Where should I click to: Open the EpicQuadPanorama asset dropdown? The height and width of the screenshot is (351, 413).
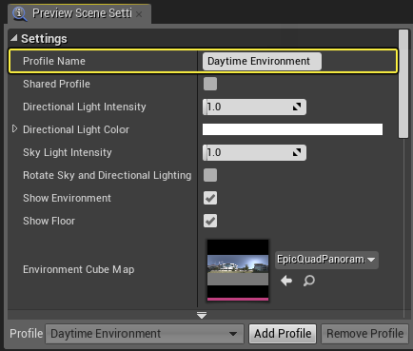326,260
